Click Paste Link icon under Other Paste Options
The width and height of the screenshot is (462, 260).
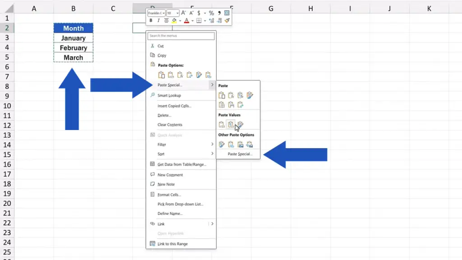pos(231,144)
